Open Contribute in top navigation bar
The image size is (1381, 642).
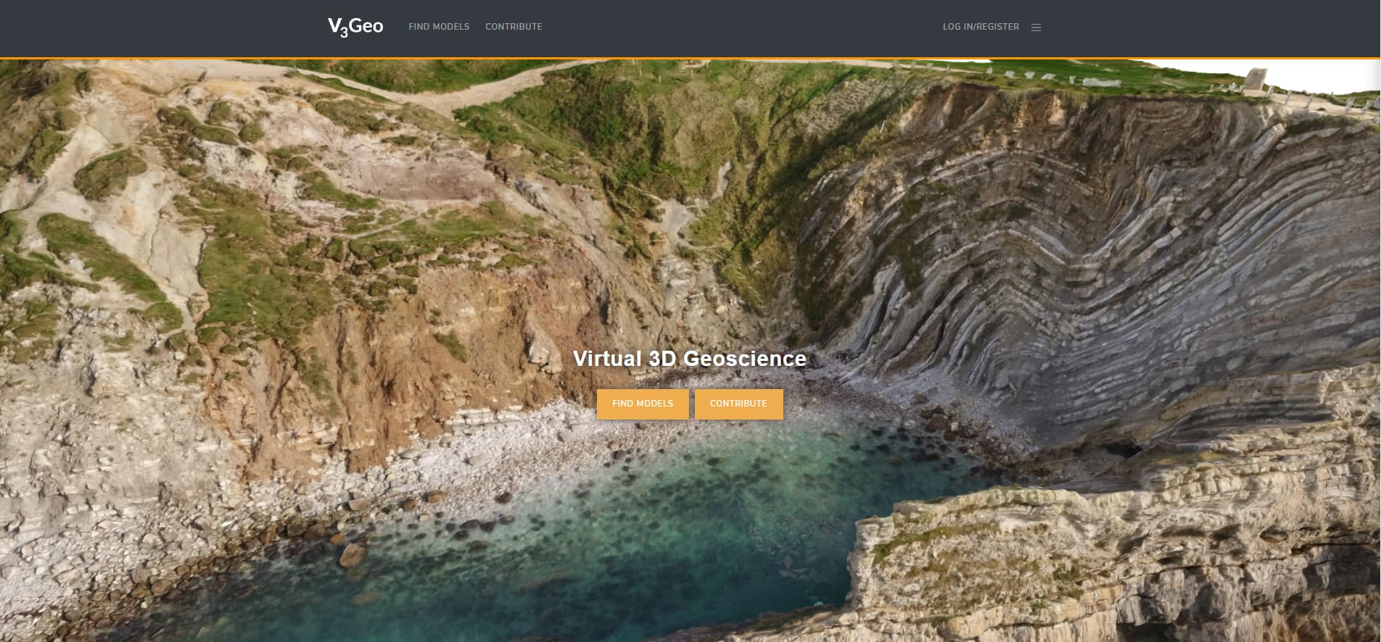pos(514,27)
